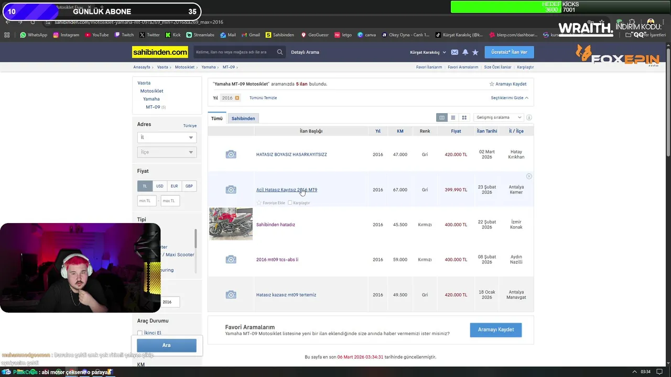Sort by İlan Tarihi column header
The width and height of the screenshot is (671, 377).
pos(487,131)
